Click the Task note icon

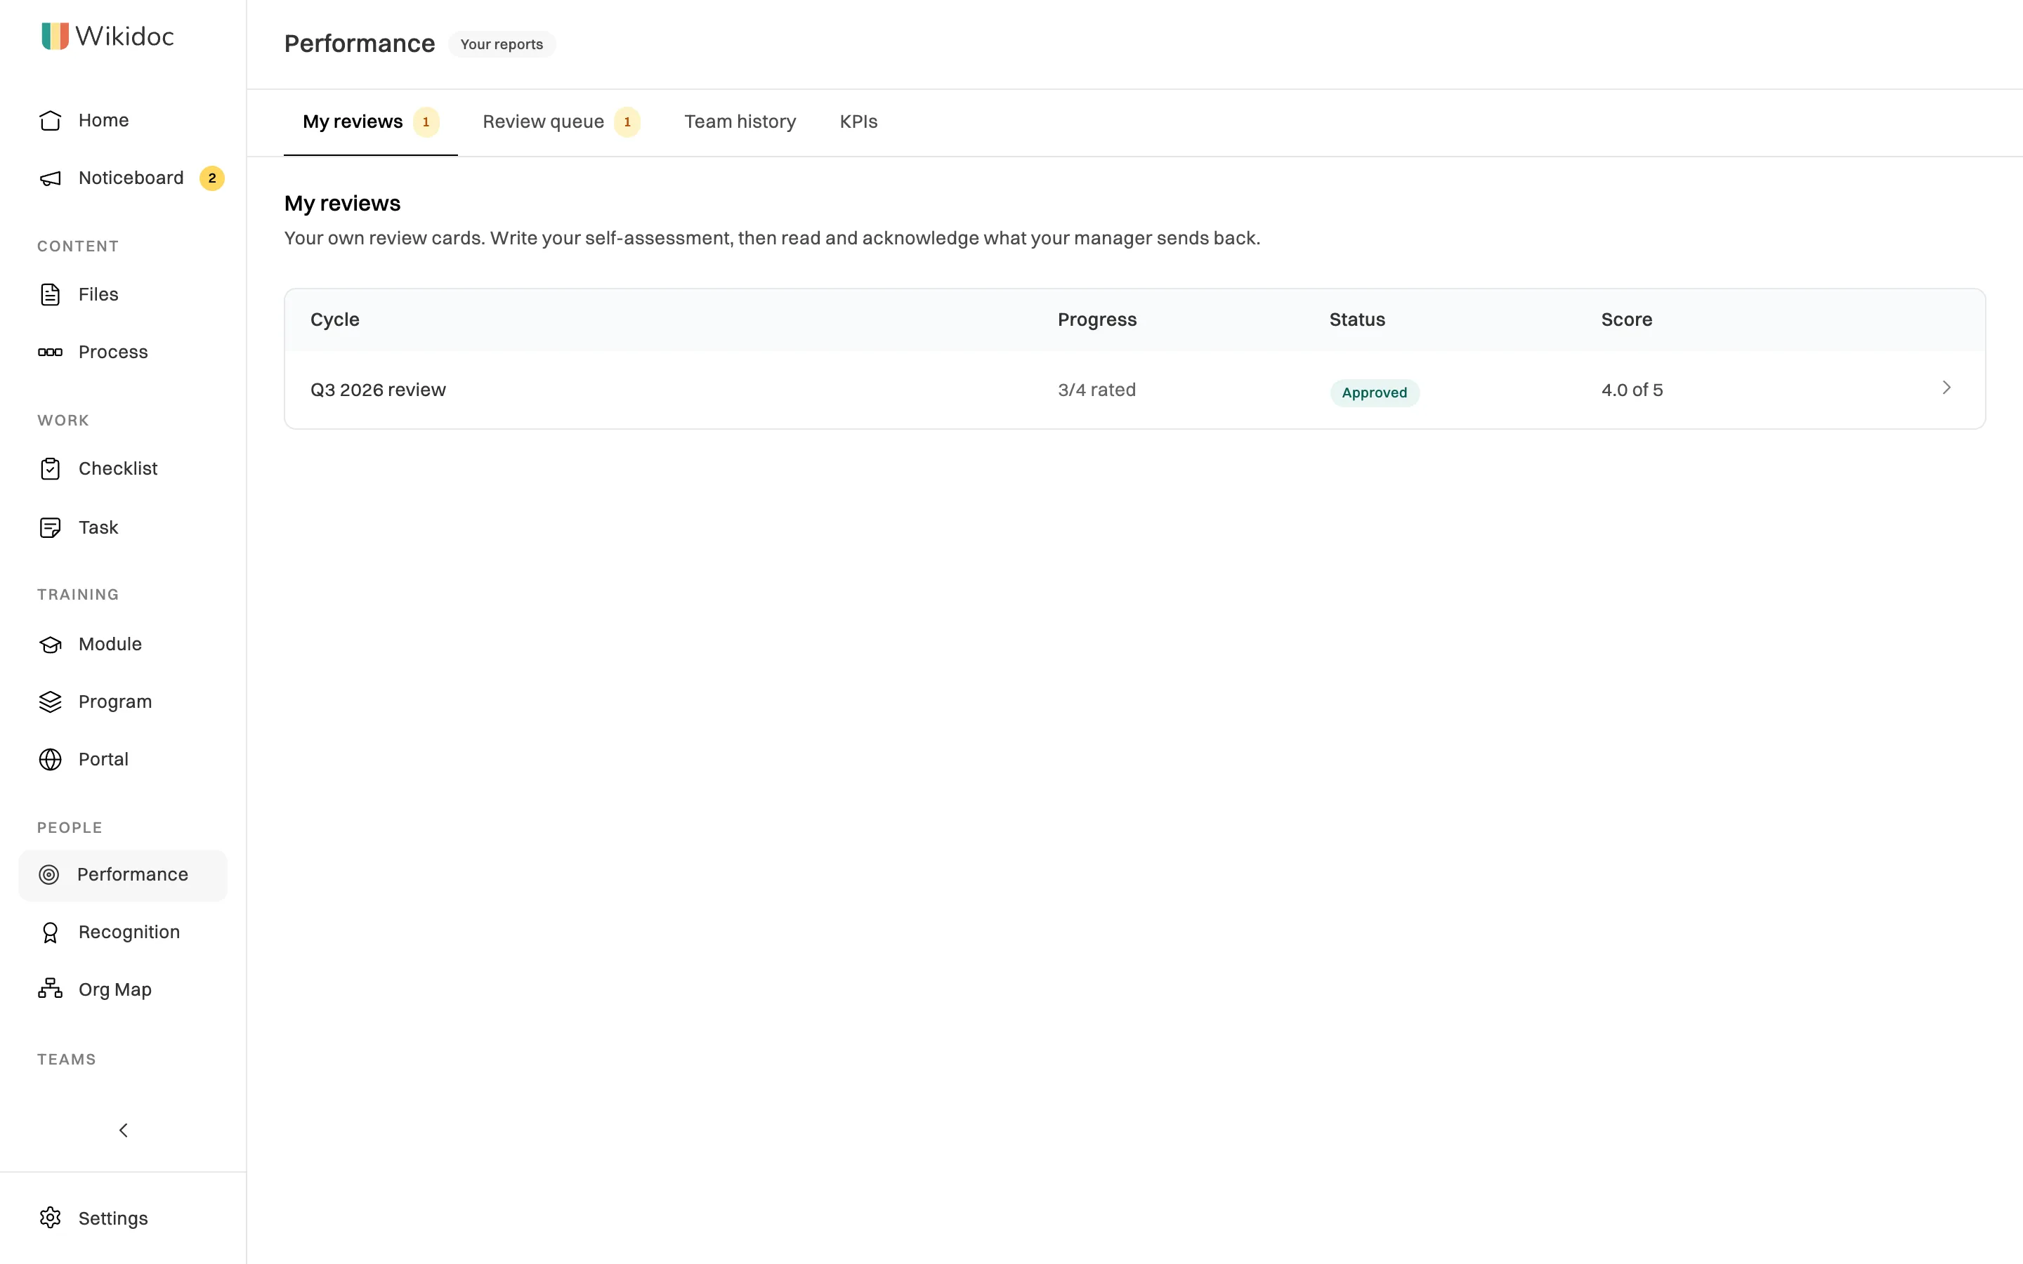50,527
